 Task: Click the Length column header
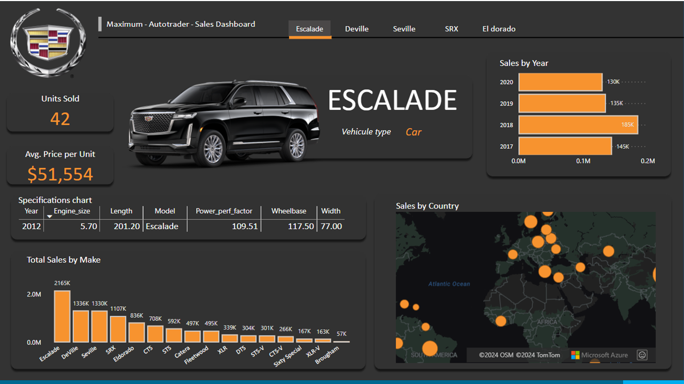click(x=121, y=211)
